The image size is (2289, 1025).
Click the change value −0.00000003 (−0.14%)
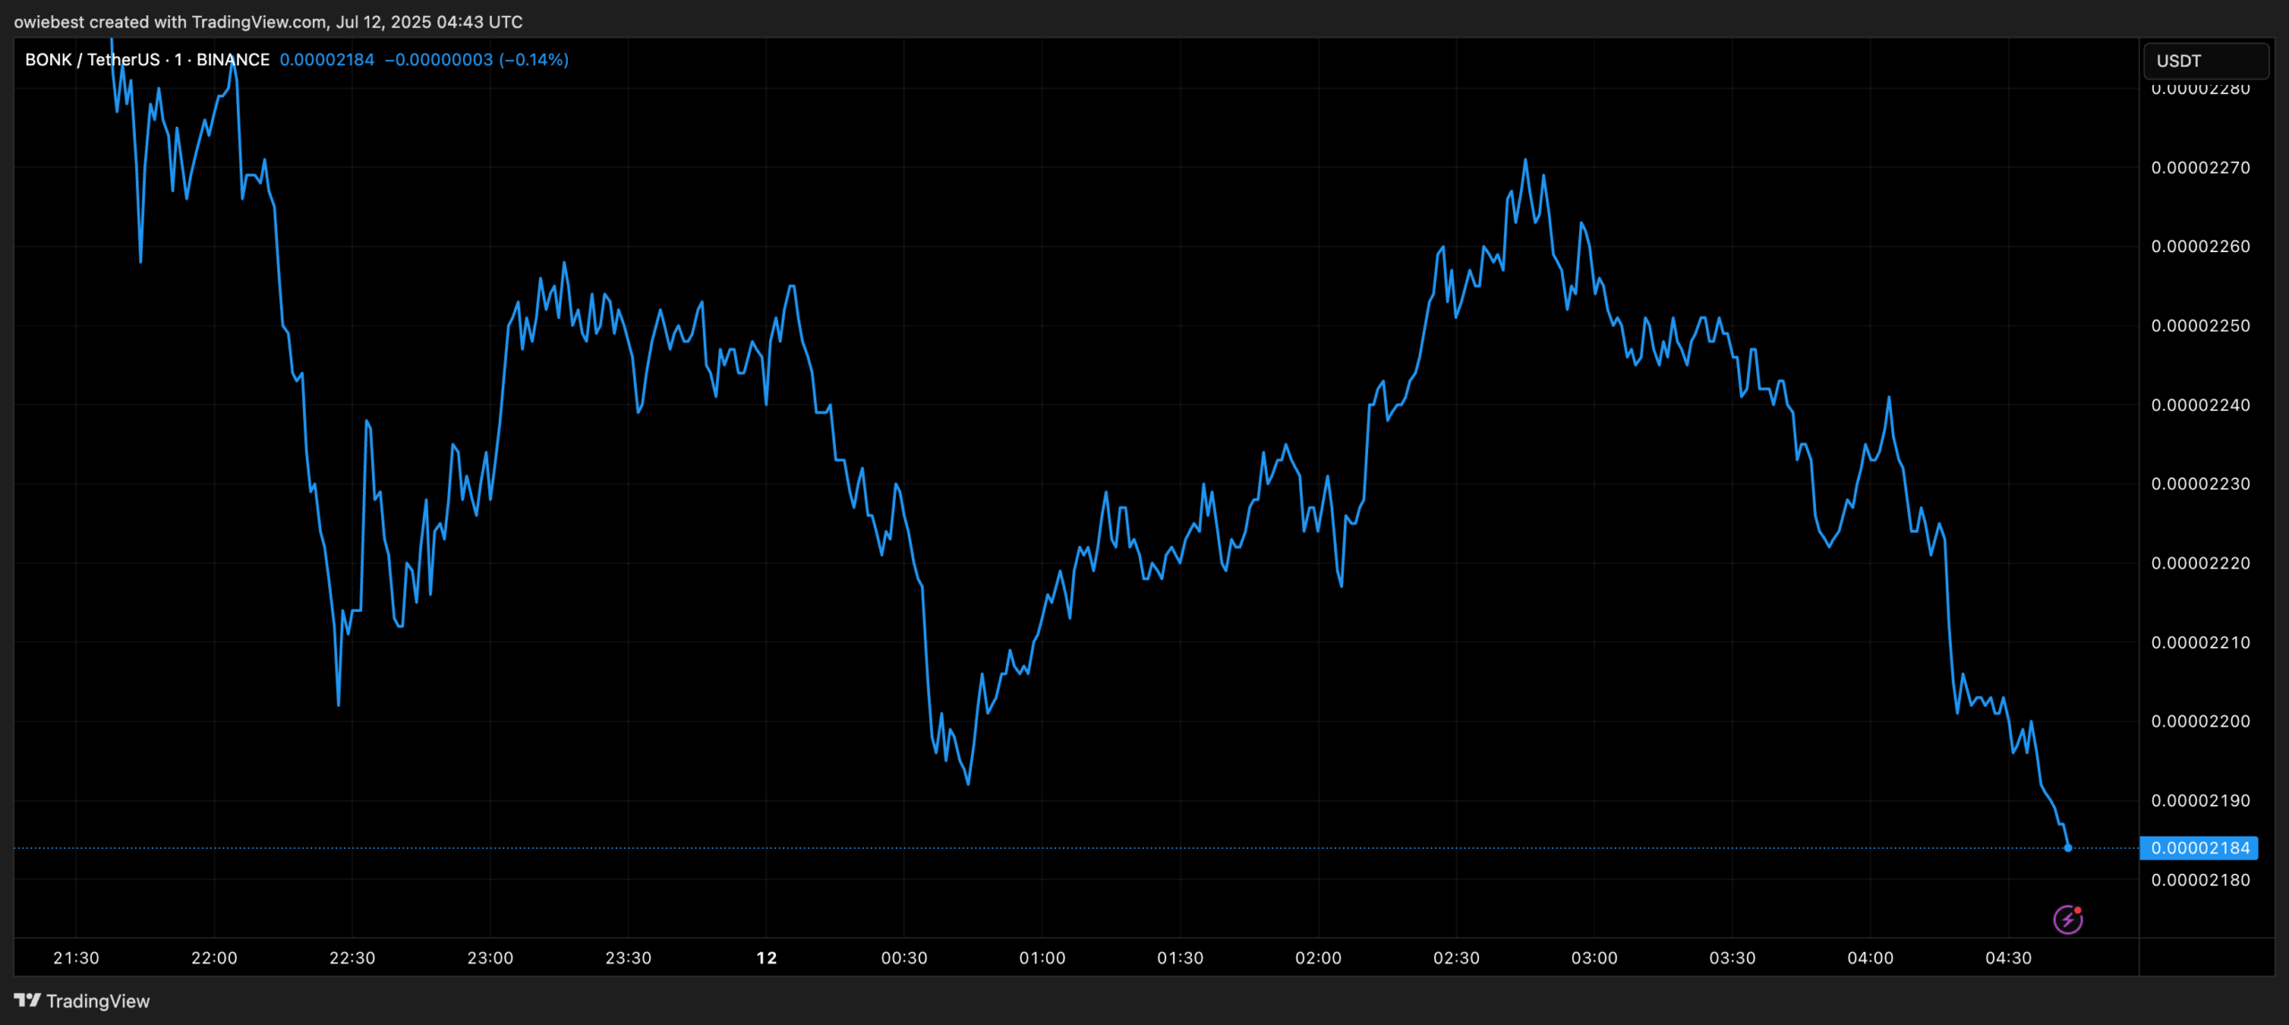tap(477, 60)
